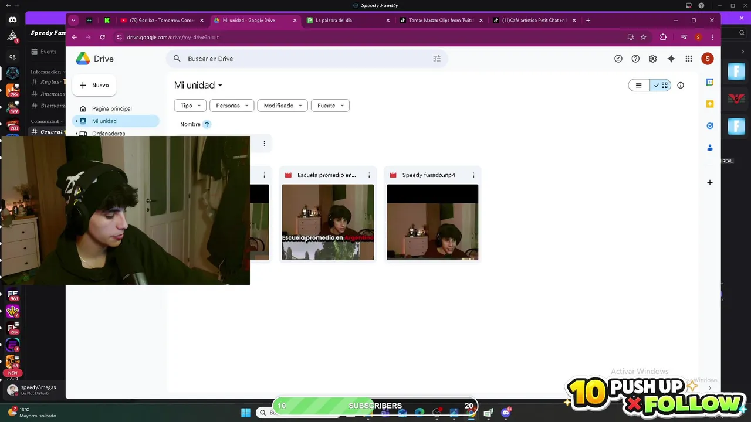Open Drive settings gear

click(x=652, y=59)
